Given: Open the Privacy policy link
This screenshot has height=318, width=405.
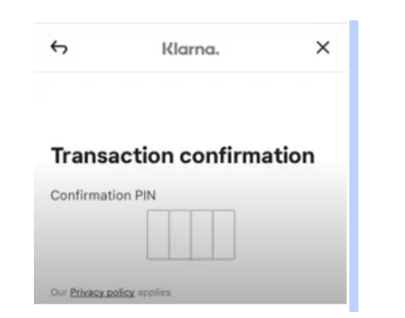Looking at the screenshot, I should tap(102, 292).
